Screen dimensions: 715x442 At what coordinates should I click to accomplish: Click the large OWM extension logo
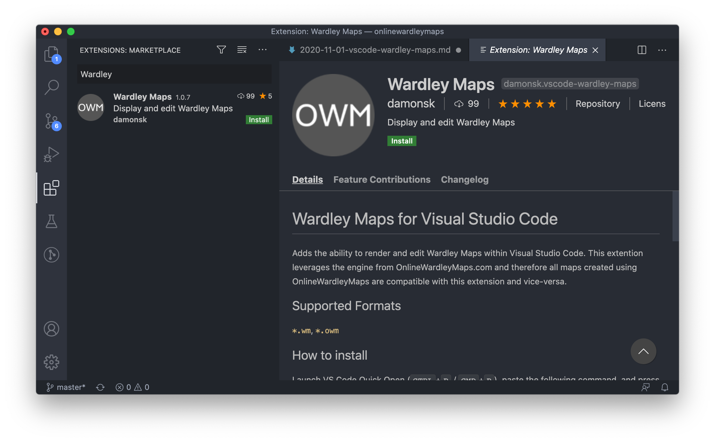click(333, 115)
